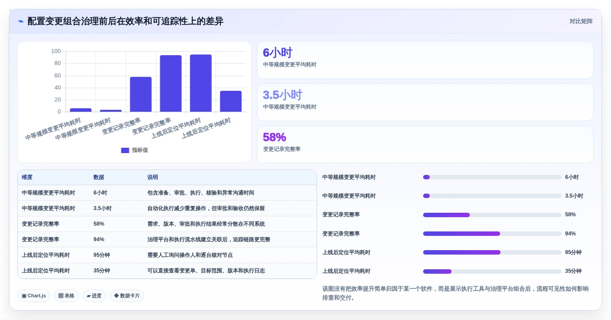The width and height of the screenshot is (611, 320).
Task: Open the 58% 变更记录完整率 data card
Action: pyautogui.click(x=425, y=145)
